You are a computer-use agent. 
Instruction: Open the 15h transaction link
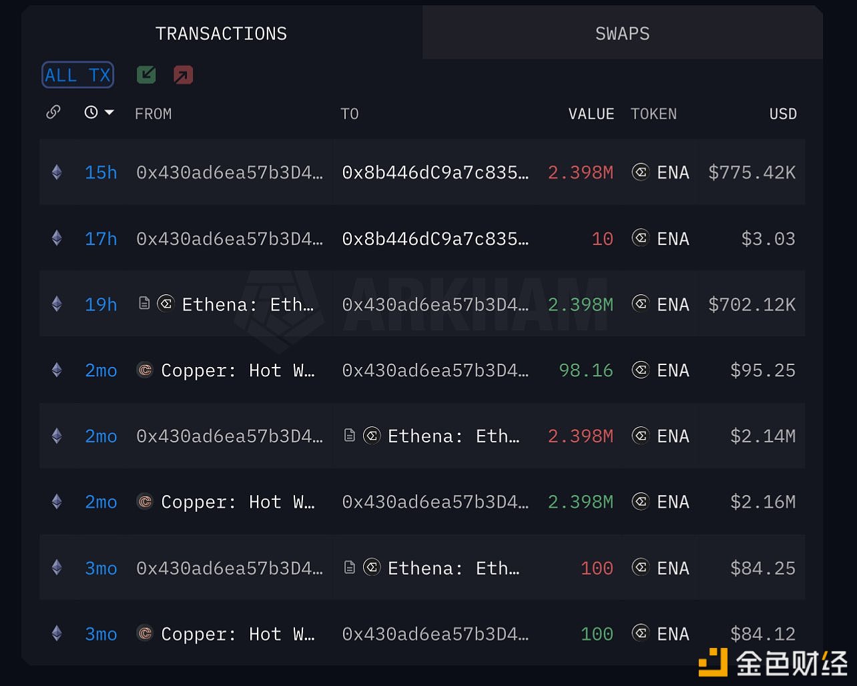coord(101,172)
